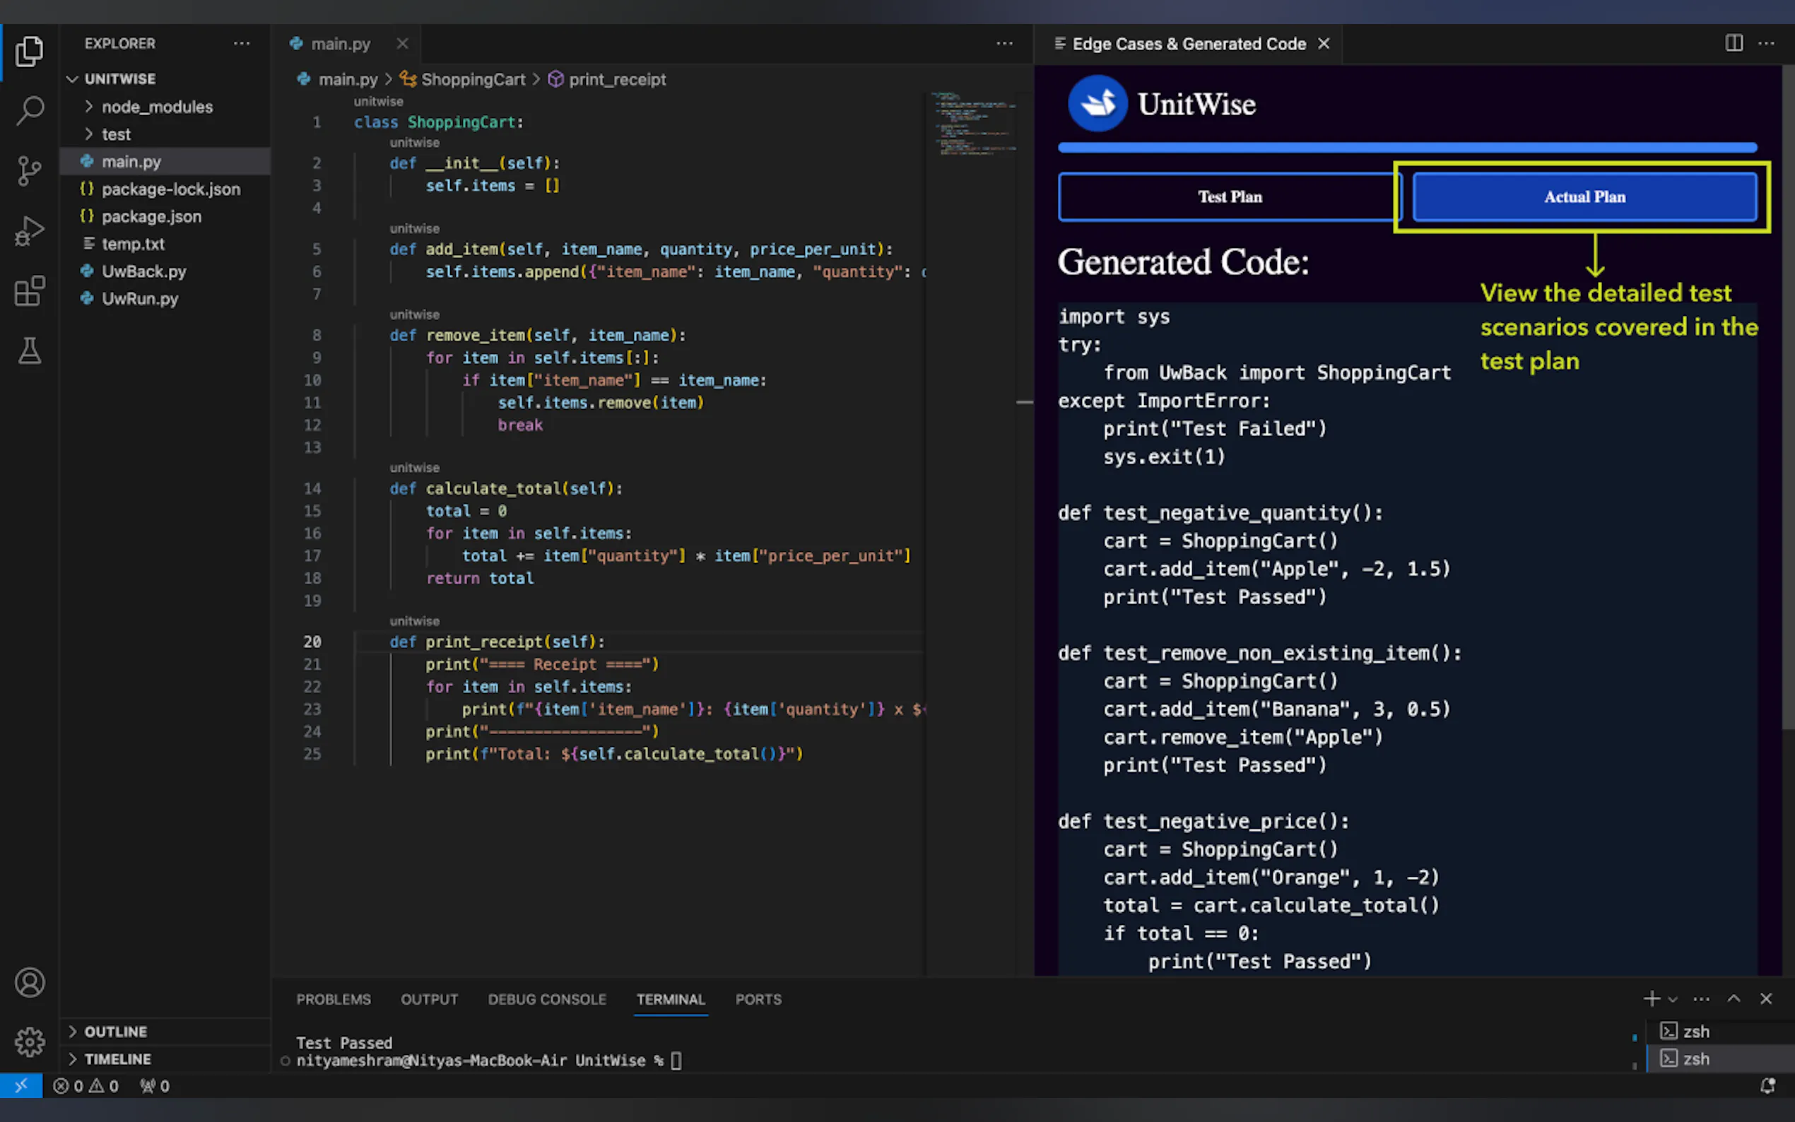Open the Extensions view
The image size is (1795, 1122).
tap(30, 291)
